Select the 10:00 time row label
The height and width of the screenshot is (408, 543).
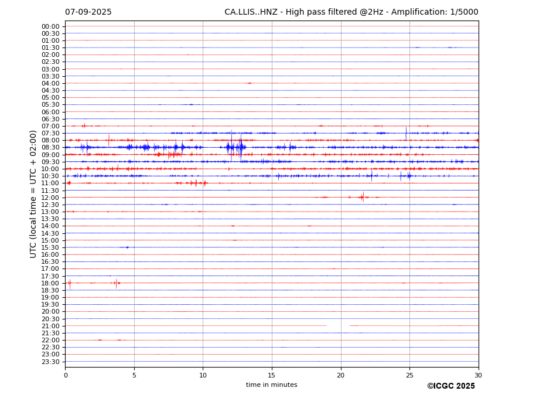pos(50,169)
